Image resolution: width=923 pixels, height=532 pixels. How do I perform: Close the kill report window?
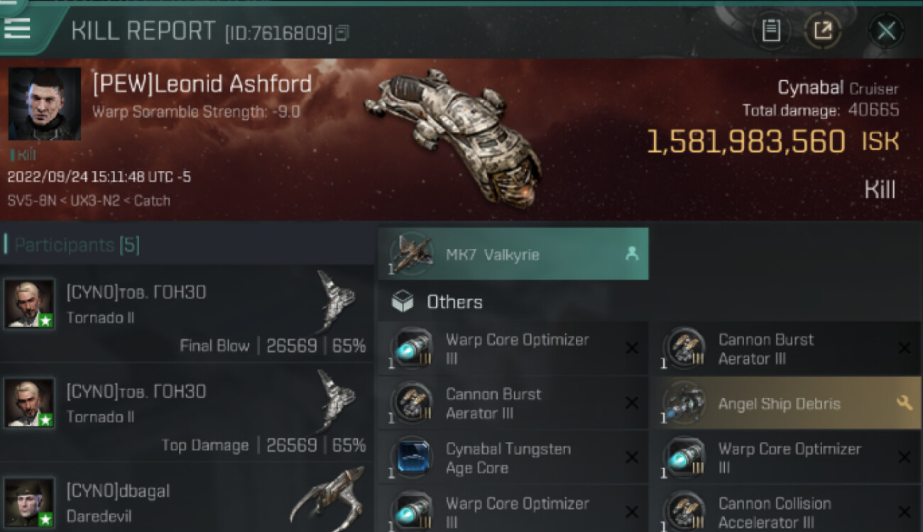pos(885,31)
